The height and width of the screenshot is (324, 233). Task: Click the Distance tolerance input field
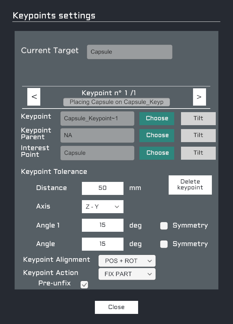tap(102, 188)
